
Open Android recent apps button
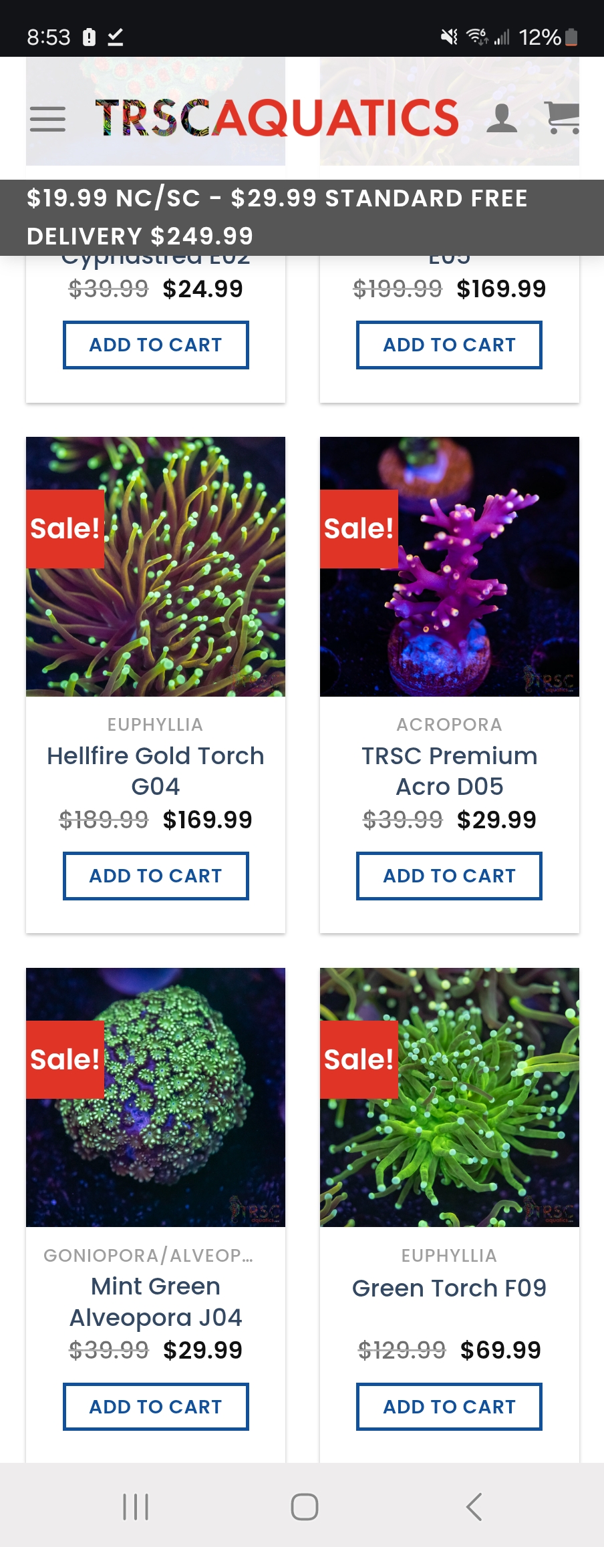pyautogui.click(x=136, y=1506)
